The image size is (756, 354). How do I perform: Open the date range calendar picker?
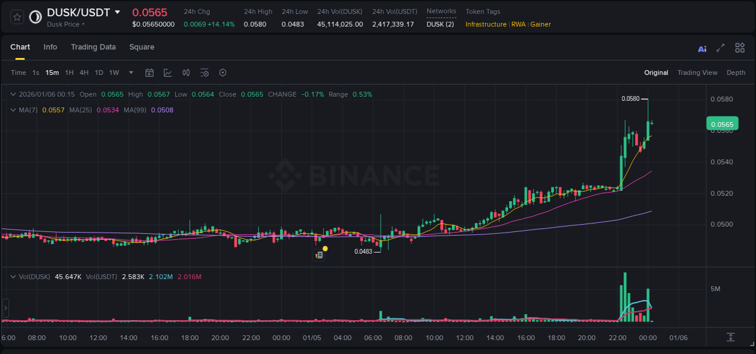[x=149, y=72]
